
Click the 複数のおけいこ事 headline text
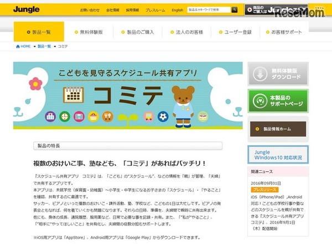click(x=120, y=164)
